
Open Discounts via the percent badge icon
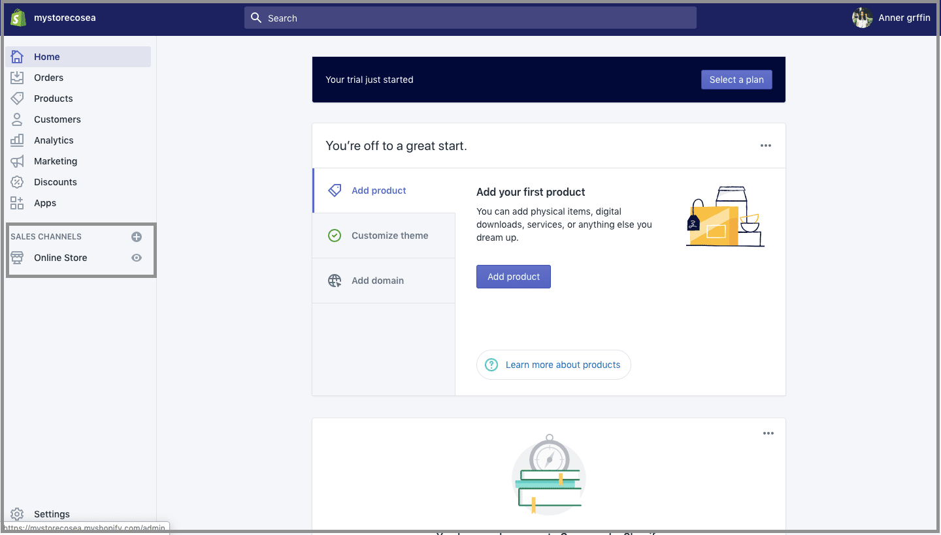coord(17,182)
